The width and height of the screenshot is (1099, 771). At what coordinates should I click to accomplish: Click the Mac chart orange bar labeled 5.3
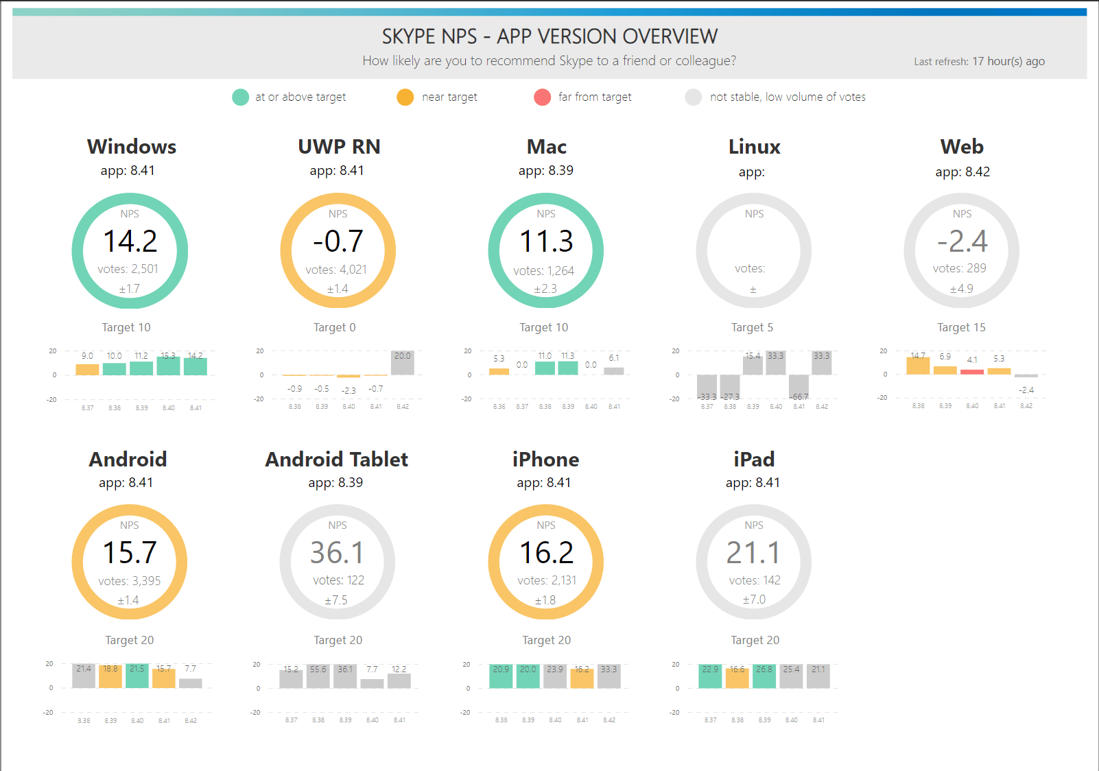pos(499,371)
